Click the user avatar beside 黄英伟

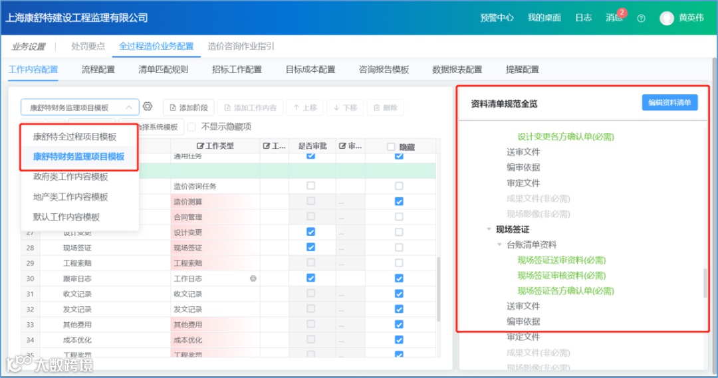coord(667,18)
